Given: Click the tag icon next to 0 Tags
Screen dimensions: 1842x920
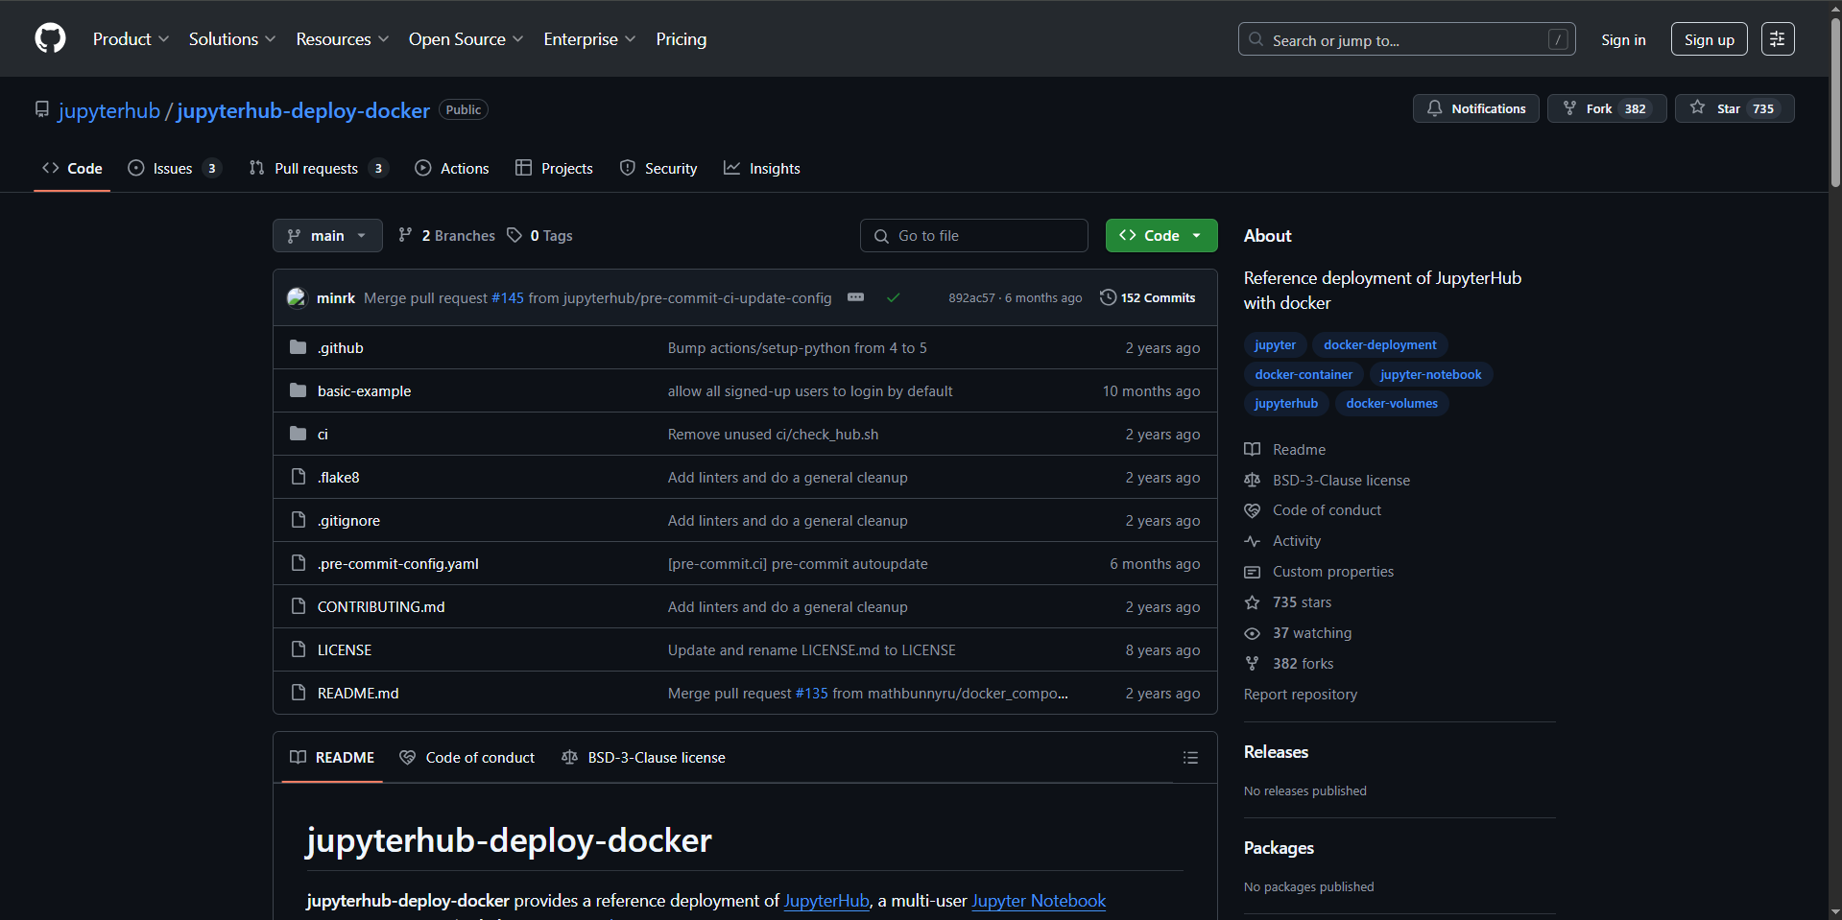Looking at the screenshot, I should (514, 235).
